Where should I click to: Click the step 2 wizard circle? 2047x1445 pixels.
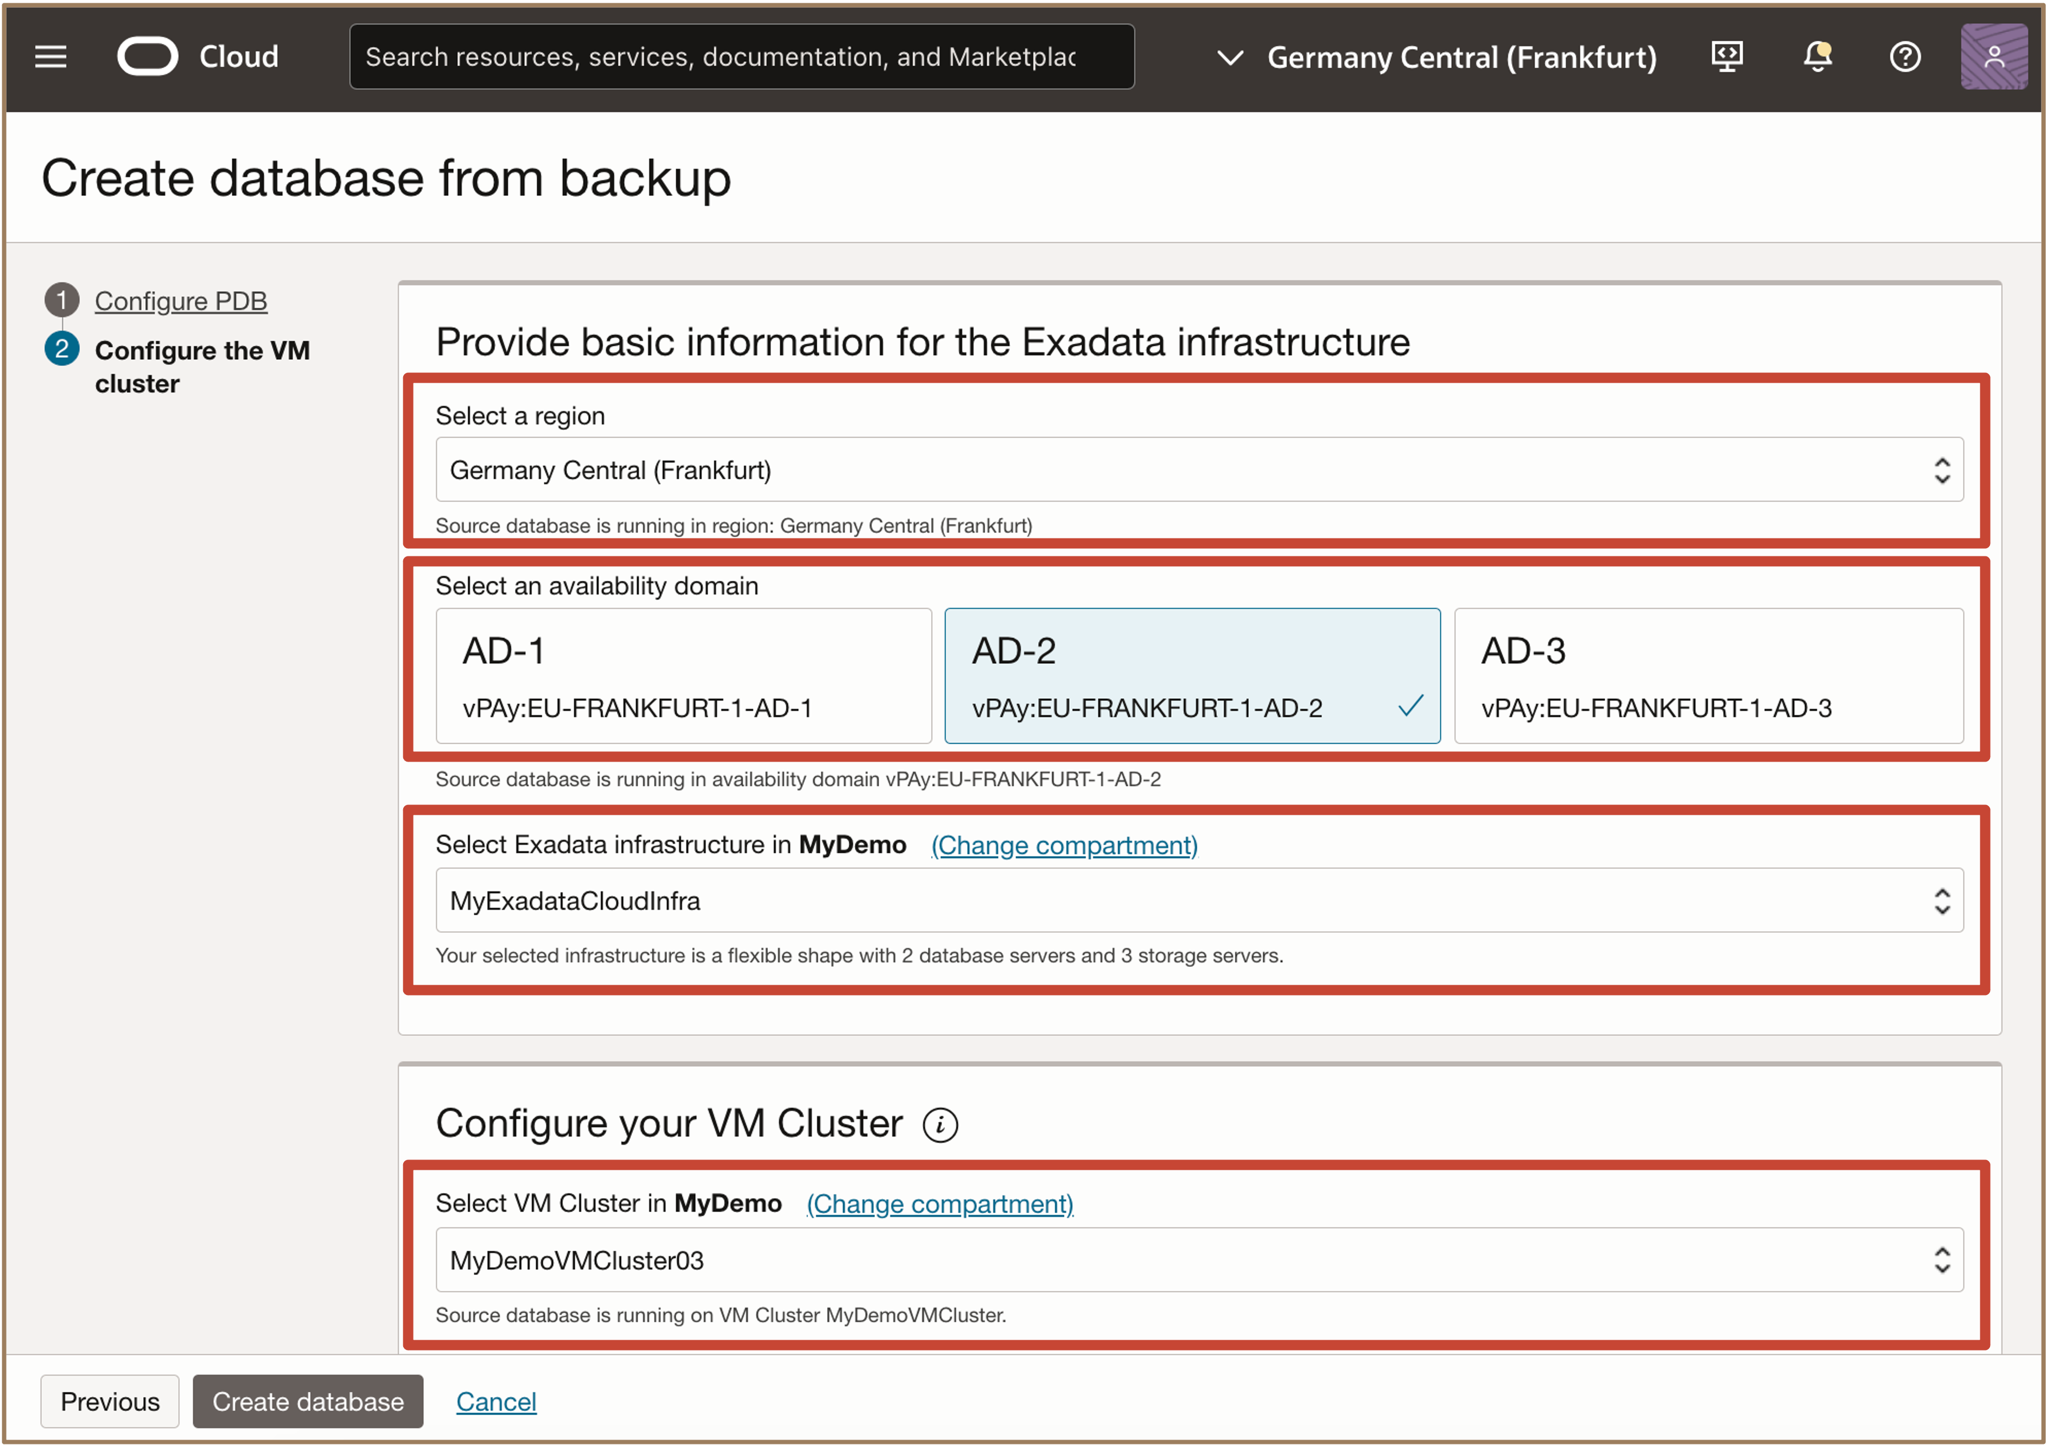tap(61, 348)
